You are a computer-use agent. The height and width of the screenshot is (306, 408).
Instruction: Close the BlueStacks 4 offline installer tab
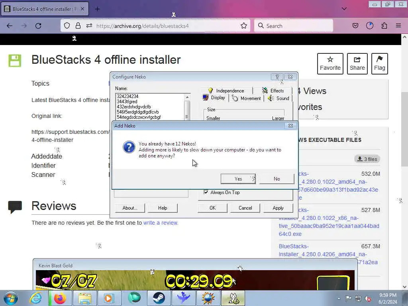tap(82, 9)
